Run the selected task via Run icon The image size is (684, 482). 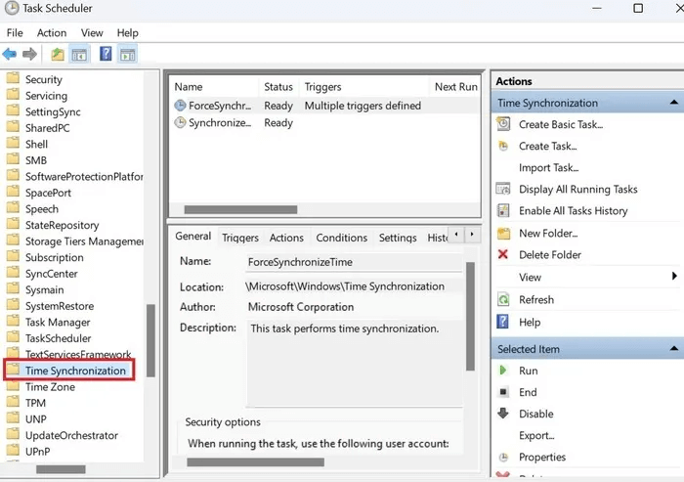click(x=503, y=371)
